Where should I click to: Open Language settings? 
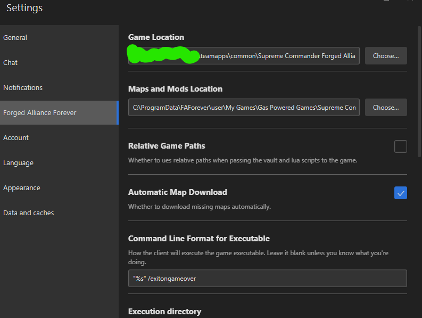point(59,163)
